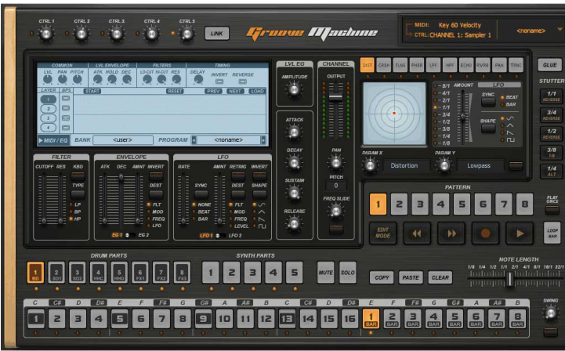
Task: Toggle the LINK button
Action: coord(216,34)
